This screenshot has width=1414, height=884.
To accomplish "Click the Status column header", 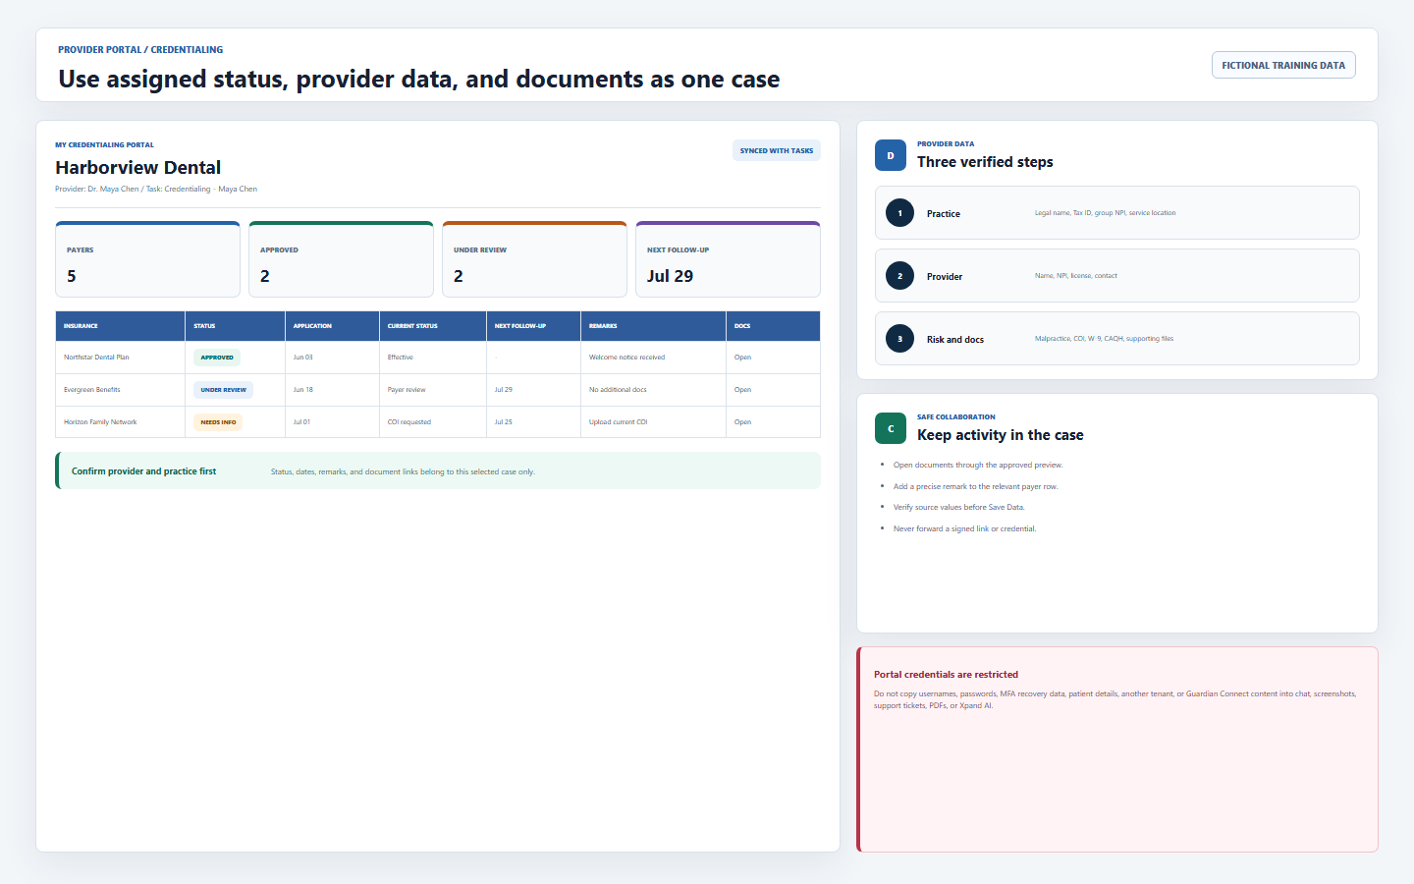I will (235, 326).
